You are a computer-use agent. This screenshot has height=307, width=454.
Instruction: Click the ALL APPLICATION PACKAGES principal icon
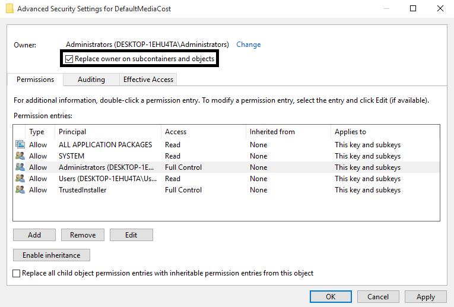pyautogui.click(x=20, y=145)
